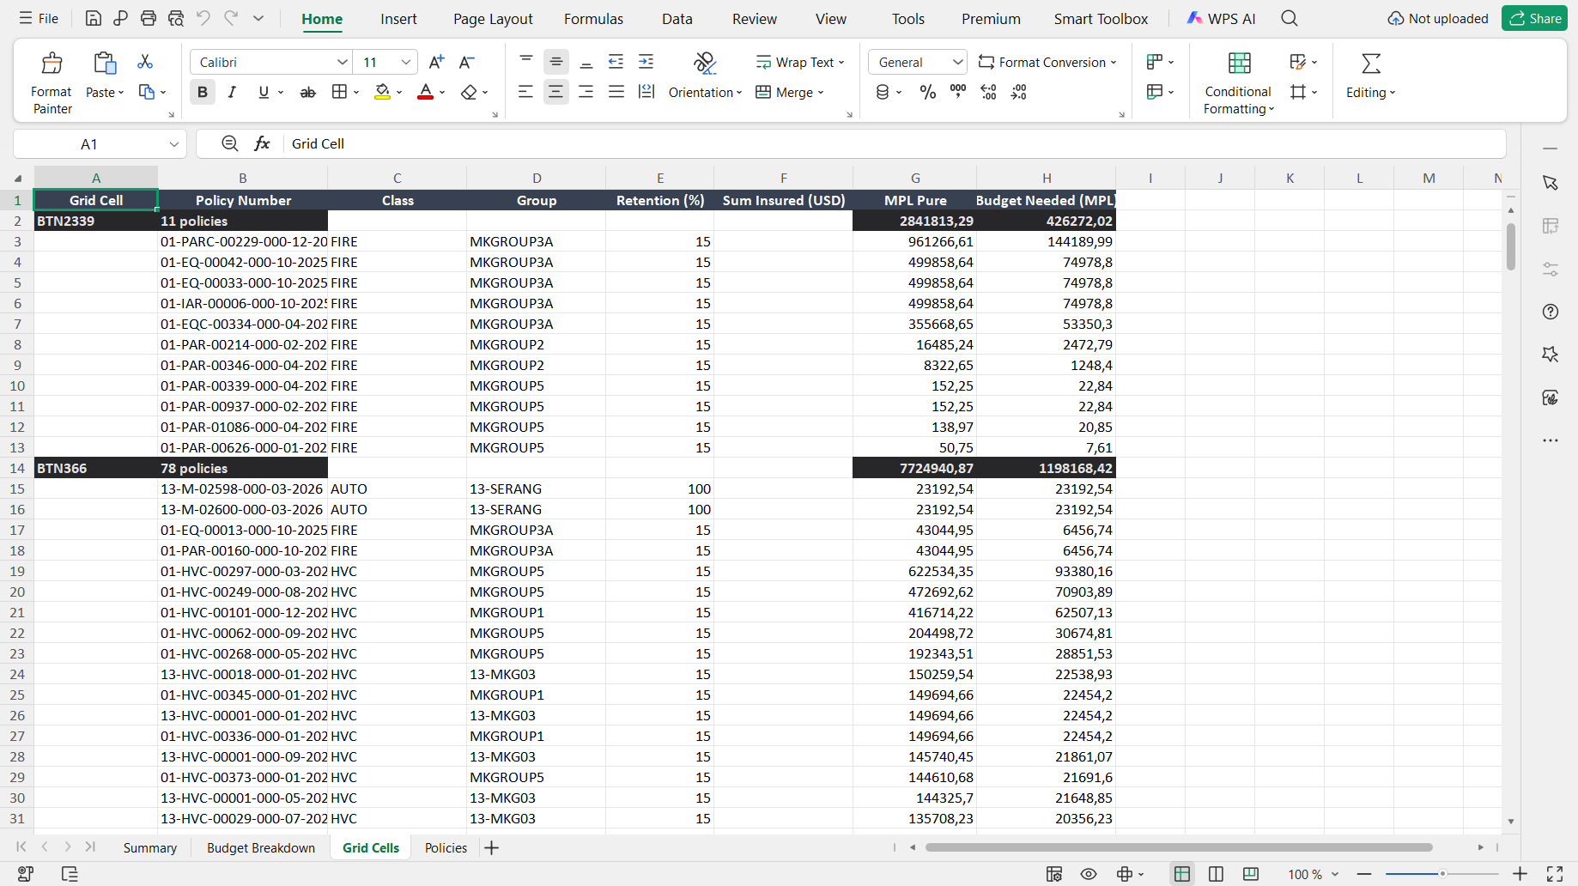The width and height of the screenshot is (1578, 886).
Task: Click the Select All corner button
Action: point(17,178)
